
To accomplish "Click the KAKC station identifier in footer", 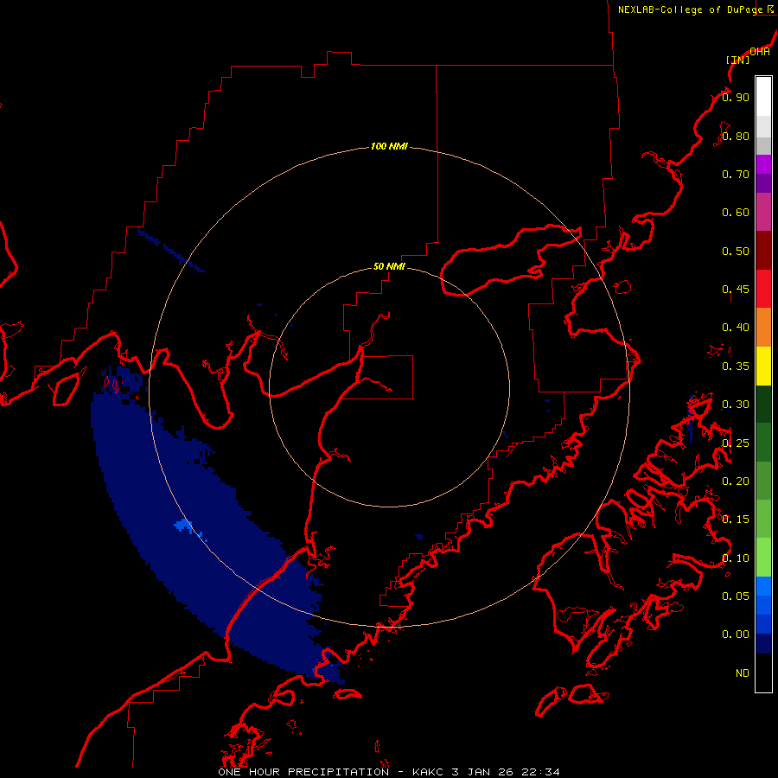I will click(428, 772).
